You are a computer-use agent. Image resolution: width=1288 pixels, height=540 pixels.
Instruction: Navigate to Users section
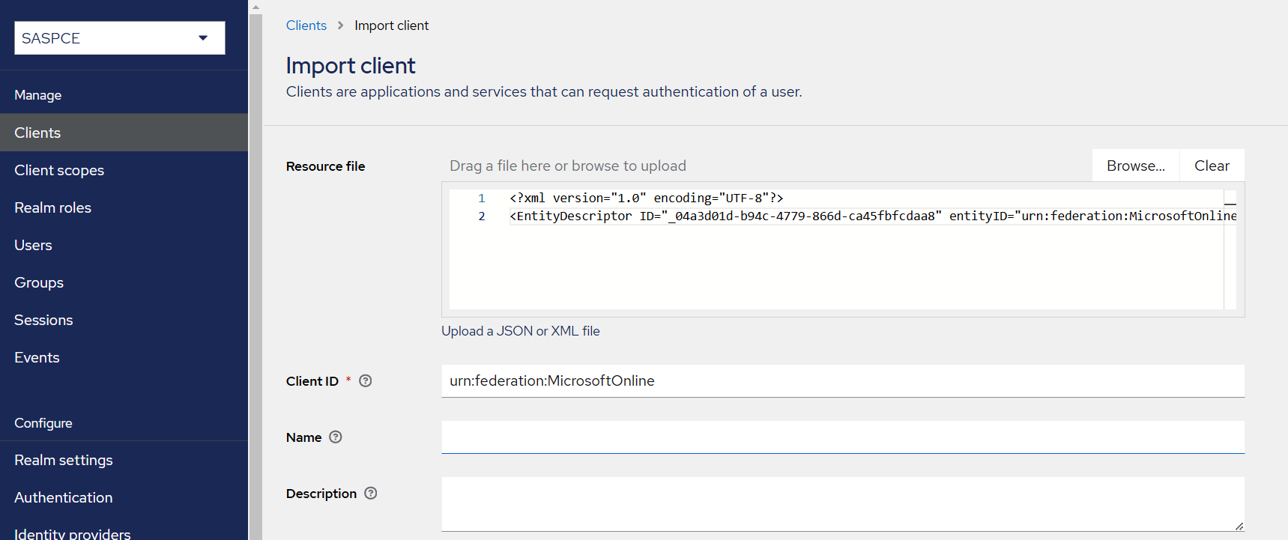tap(33, 245)
